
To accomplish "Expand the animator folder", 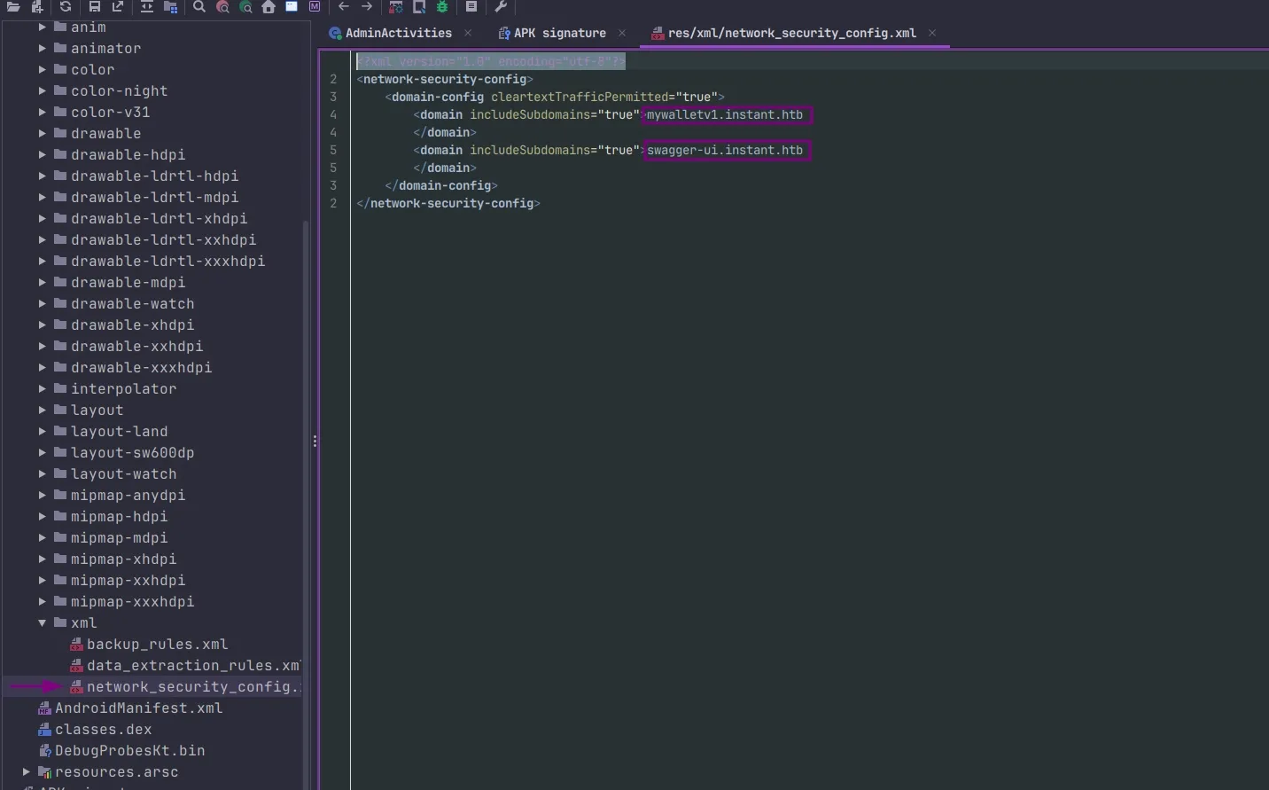I will tap(42, 48).
